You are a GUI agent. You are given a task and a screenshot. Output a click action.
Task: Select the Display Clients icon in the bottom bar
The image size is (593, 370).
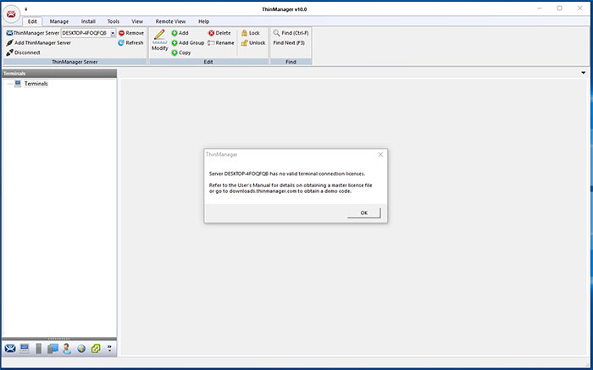[x=53, y=349]
